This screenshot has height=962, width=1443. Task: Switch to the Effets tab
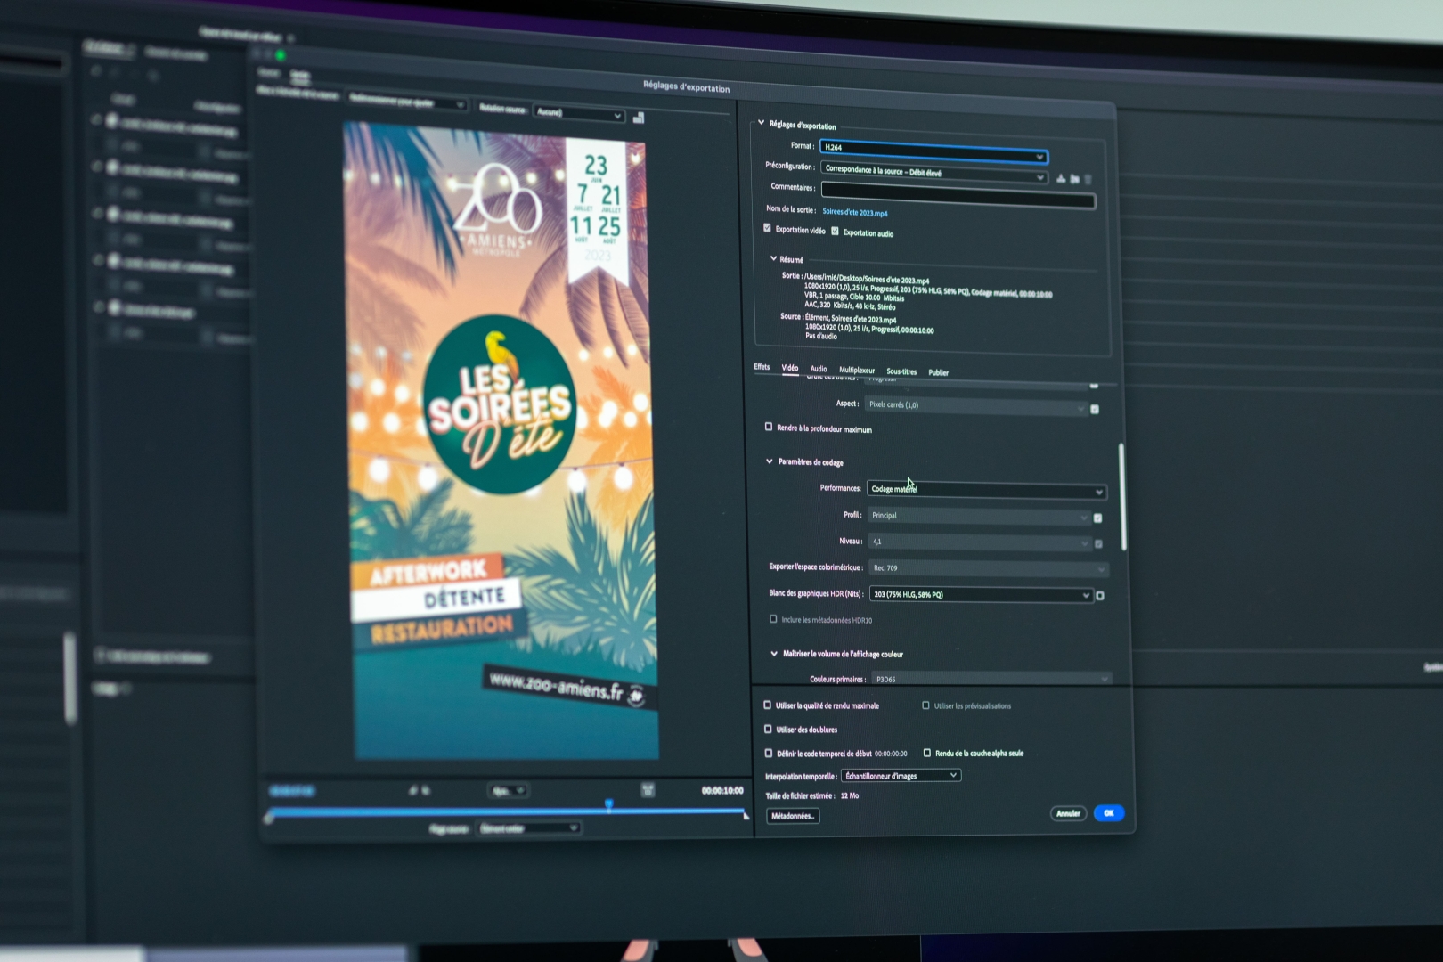click(762, 366)
